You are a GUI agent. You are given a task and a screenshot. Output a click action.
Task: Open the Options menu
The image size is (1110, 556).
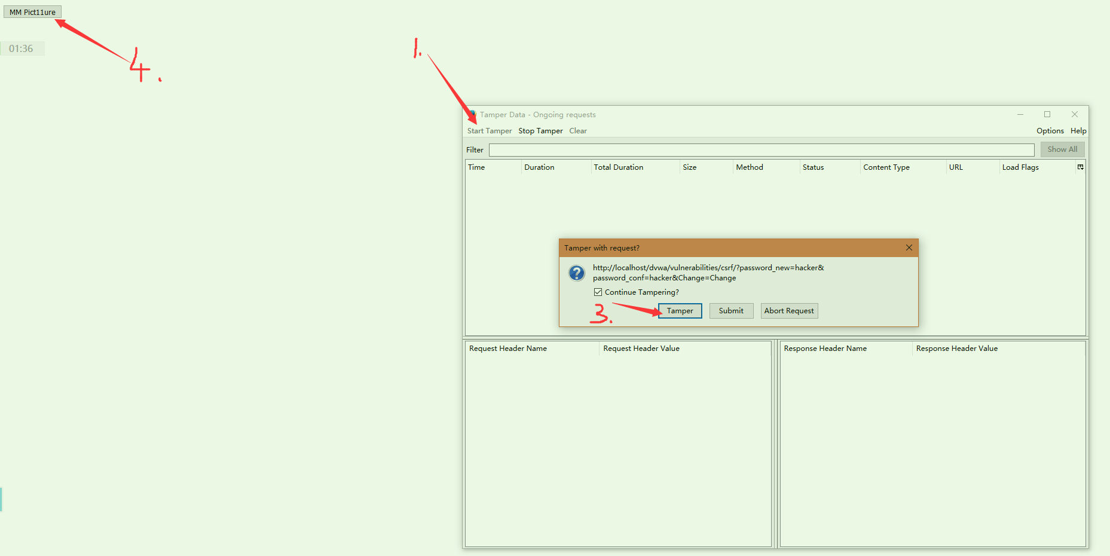click(x=1050, y=131)
